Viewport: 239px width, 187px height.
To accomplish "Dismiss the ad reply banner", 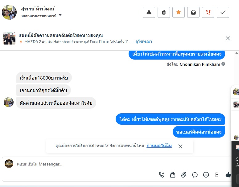I will pos(228,38).
